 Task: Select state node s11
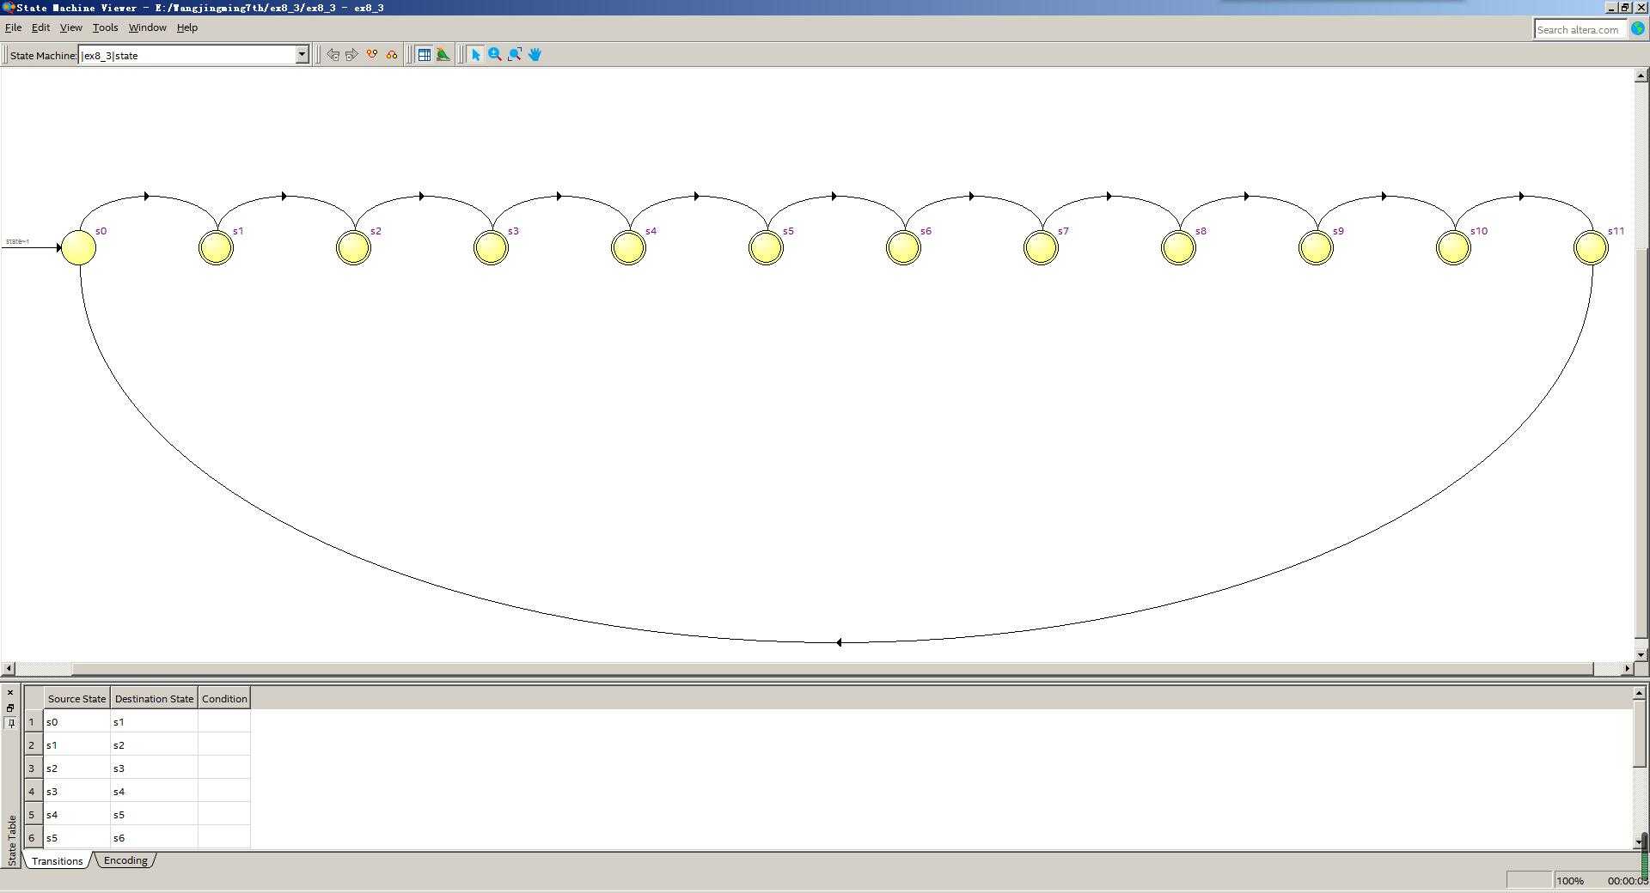tap(1591, 248)
